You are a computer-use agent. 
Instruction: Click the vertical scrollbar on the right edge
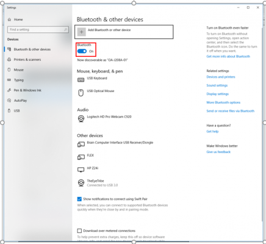coord(262,124)
